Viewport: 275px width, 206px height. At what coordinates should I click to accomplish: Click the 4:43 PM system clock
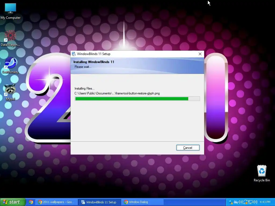click(265, 202)
